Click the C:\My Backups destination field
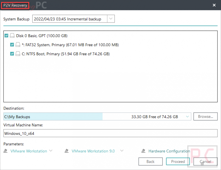Screen dimensions: 221x170 [x=97, y=116]
